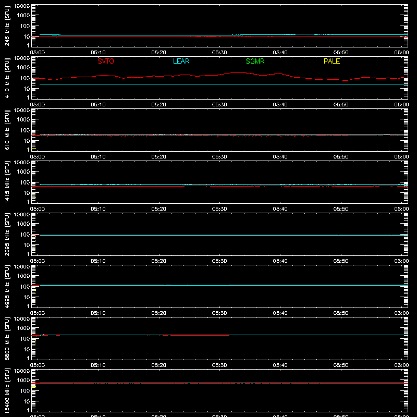Viewport: 417px width, 417px height.
Task: Click 05:50 tick under the 1415 MHz panel
Action: 341,209
